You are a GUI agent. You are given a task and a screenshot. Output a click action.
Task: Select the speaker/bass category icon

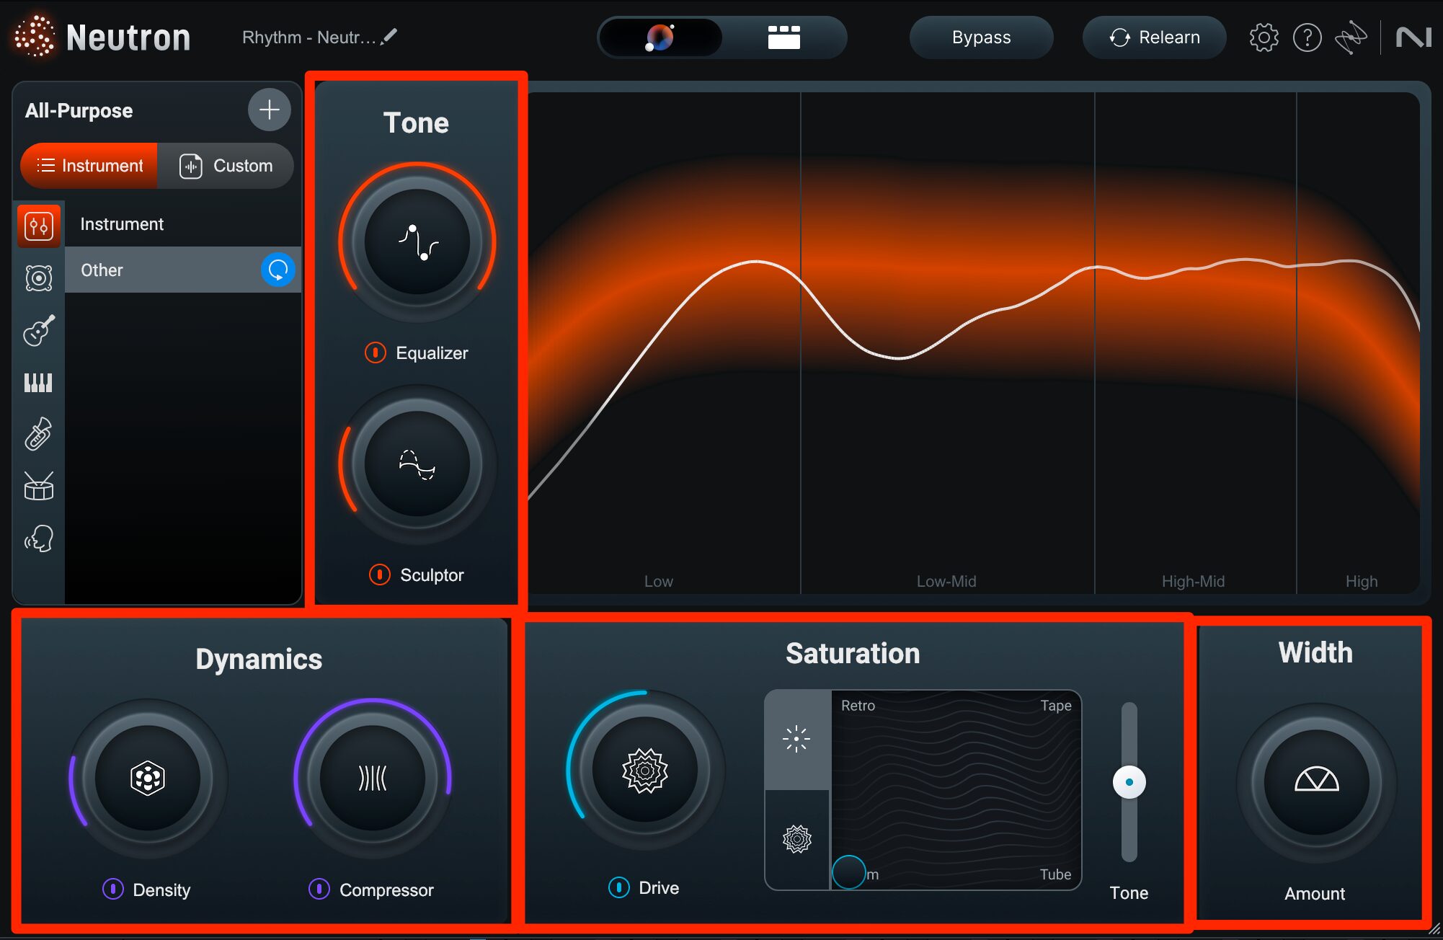click(39, 278)
